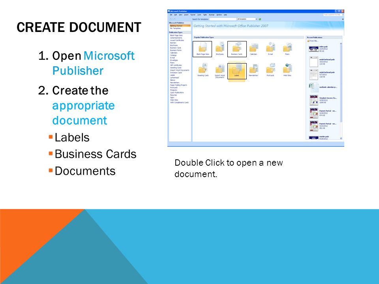Open the Window menu

(x=219, y=15)
